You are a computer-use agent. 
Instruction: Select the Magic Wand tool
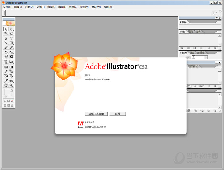[x=6, y=33]
